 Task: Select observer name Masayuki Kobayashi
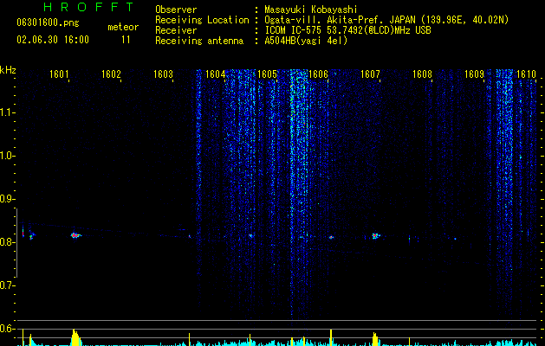(x=311, y=10)
